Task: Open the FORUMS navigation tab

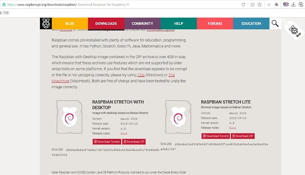Action: coord(215,23)
